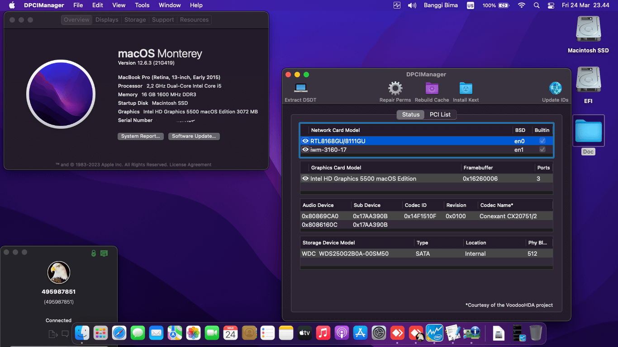This screenshot has width=618, height=347.
Task: Click the green monitor icon in AnyDesk window
Action: point(104,253)
